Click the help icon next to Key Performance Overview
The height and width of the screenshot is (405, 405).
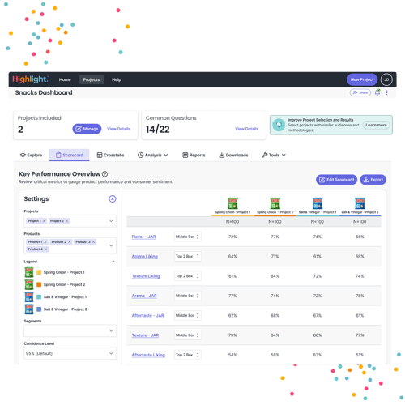coord(105,174)
